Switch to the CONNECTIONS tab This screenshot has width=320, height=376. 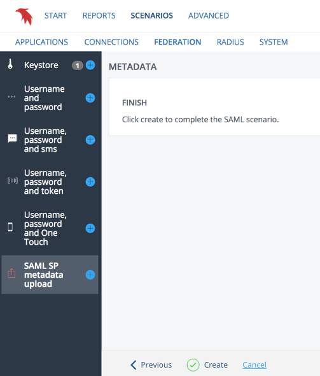pos(111,42)
